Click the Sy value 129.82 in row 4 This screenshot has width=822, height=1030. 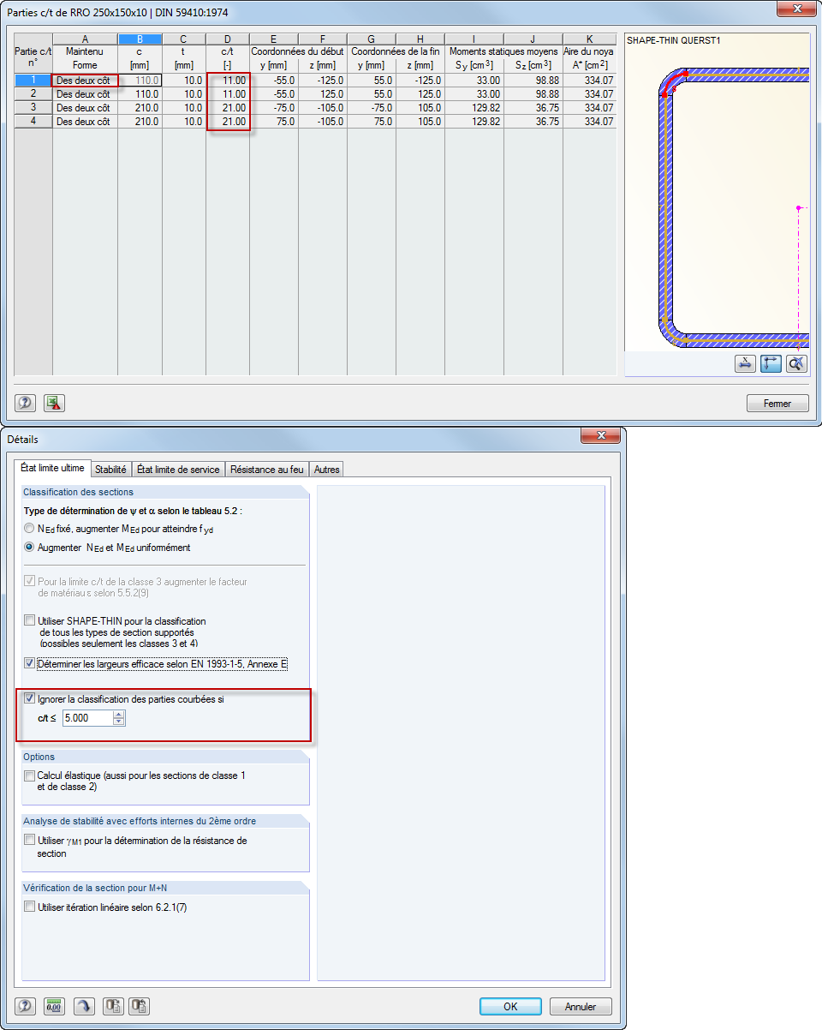click(474, 122)
